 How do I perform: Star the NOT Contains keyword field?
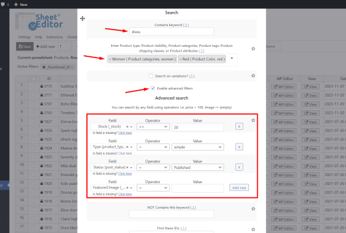coord(253,209)
